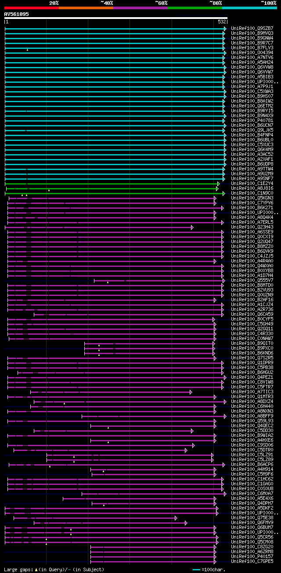
Task: Click the white query sequence ruler bar
Action: click(116, 18)
